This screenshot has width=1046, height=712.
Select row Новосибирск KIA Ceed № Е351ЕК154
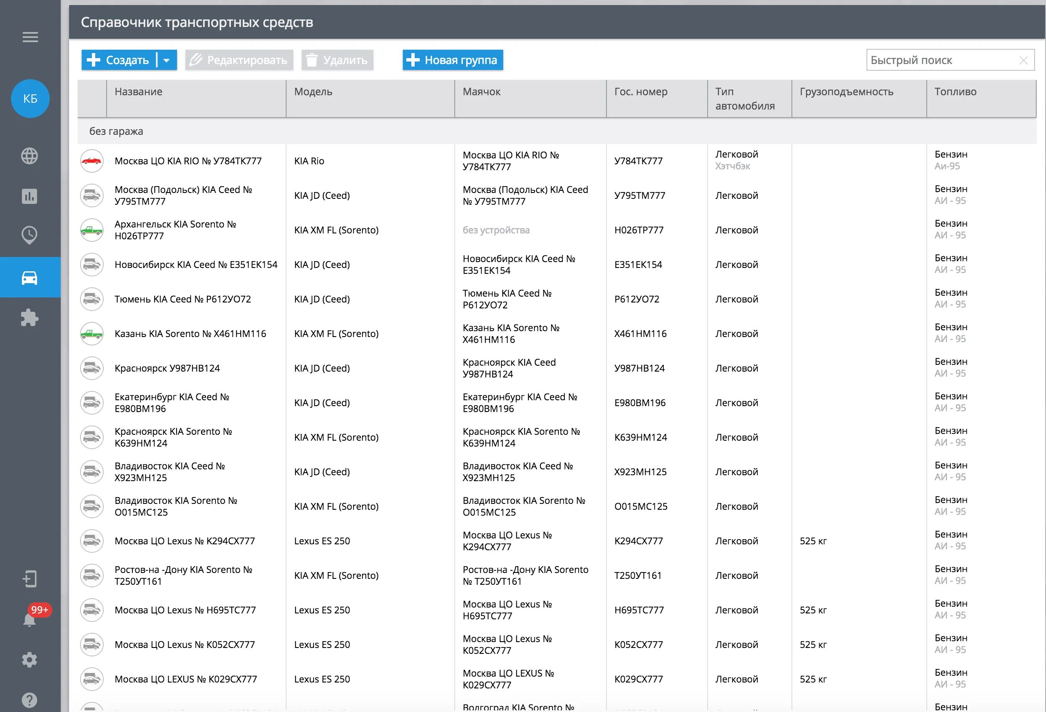[x=557, y=265]
